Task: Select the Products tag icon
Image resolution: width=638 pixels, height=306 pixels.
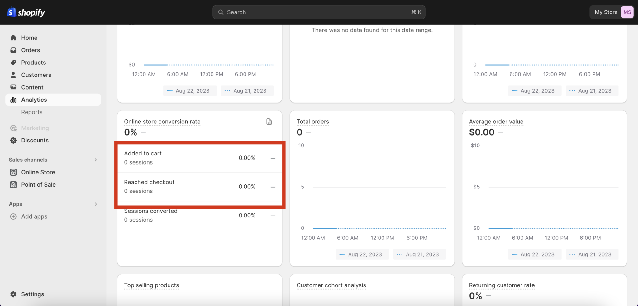Action: (x=13, y=63)
